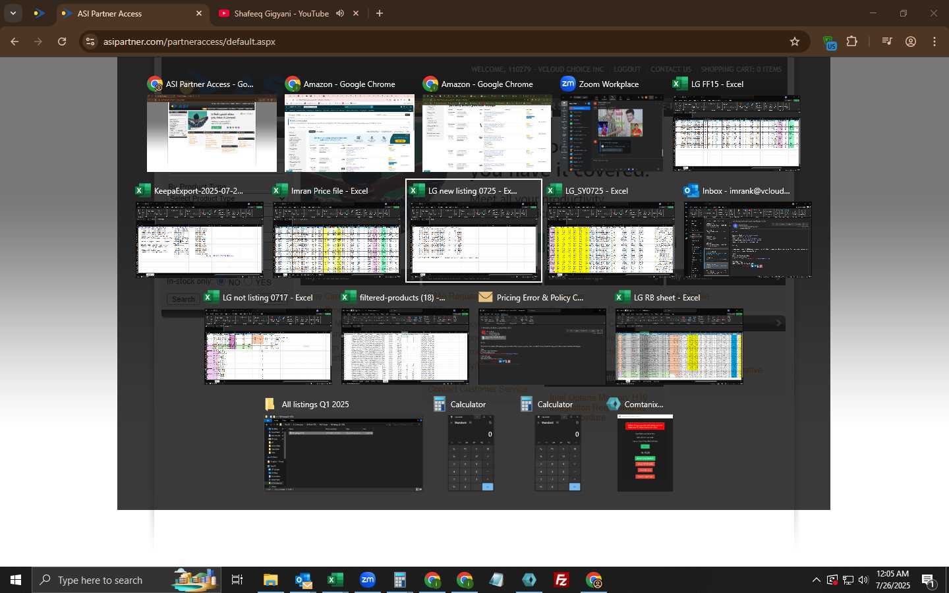
Task: Open FileZilla from the taskbar
Action: tap(561, 580)
